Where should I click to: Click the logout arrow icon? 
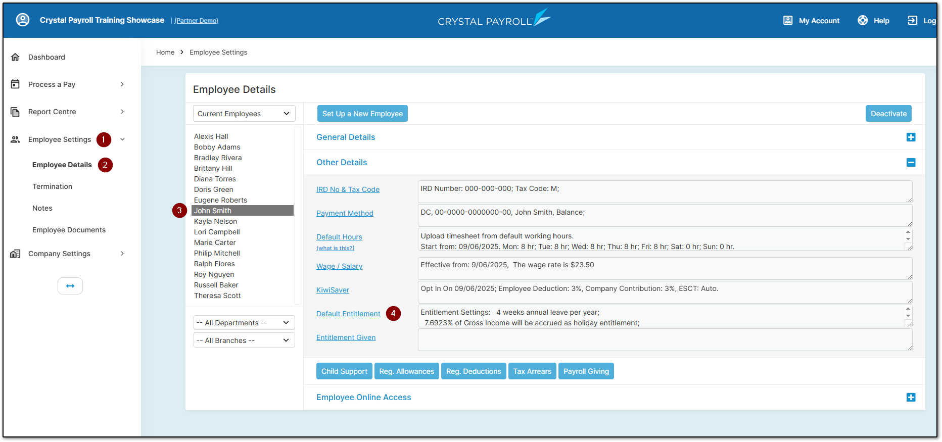coord(912,20)
